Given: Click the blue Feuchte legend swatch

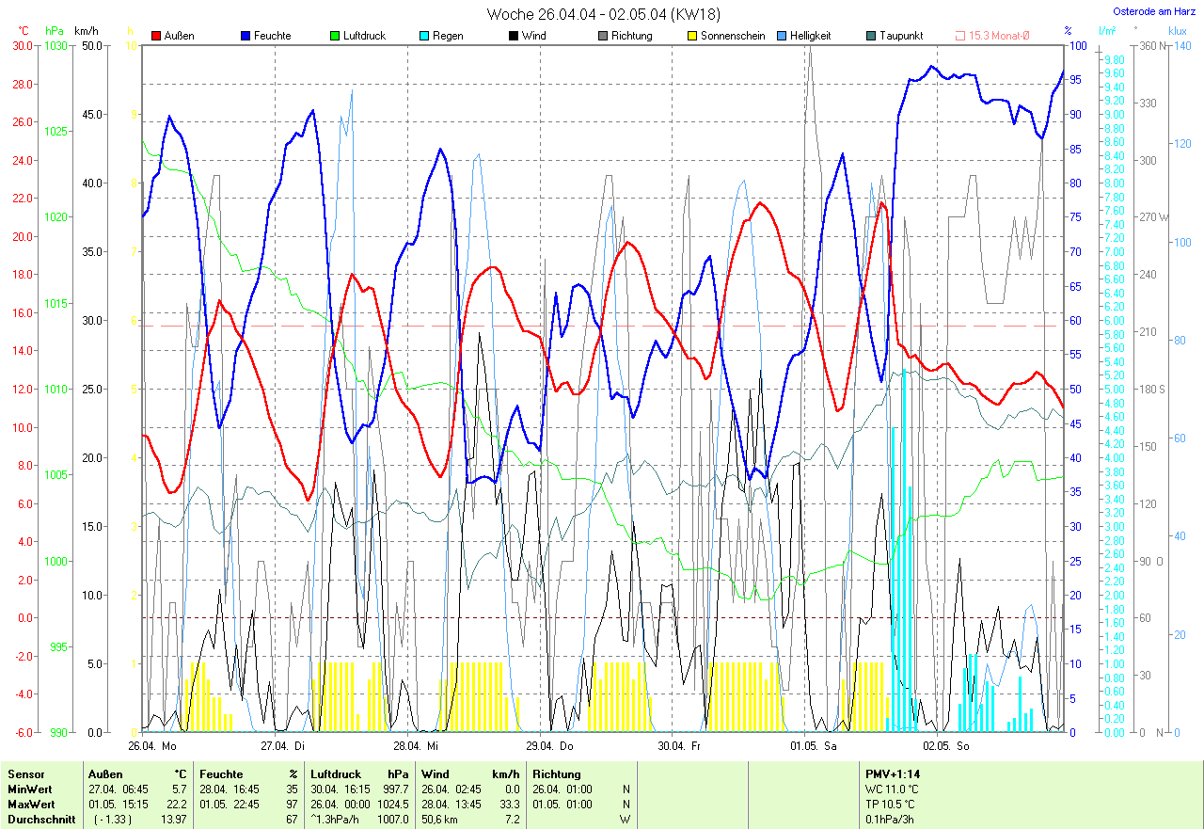Looking at the screenshot, I should (x=246, y=36).
